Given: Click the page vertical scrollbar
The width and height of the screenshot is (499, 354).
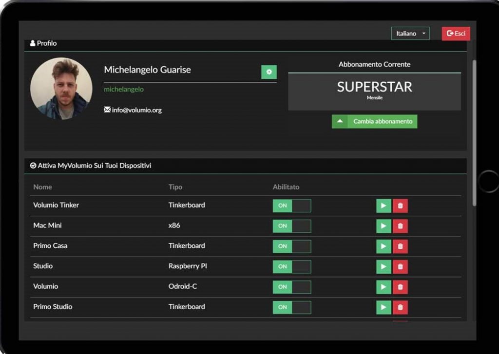Looking at the screenshot, I should pyautogui.click(x=474, y=133).
